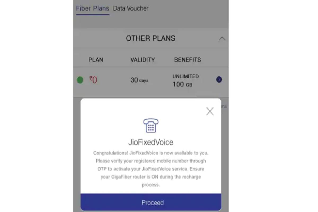Select the ₹0 plan row
Image resolution: width=318 pixels, height=212 pixels.
click(151, 80)
